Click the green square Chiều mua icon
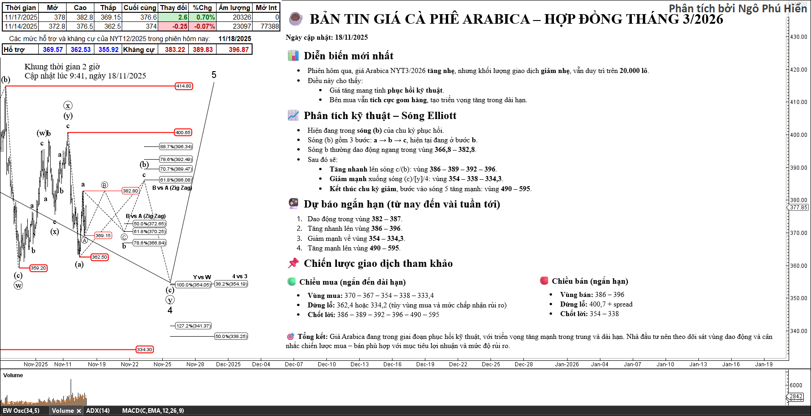This screenshot has width=811, height=416. click(x=292, y=281)
